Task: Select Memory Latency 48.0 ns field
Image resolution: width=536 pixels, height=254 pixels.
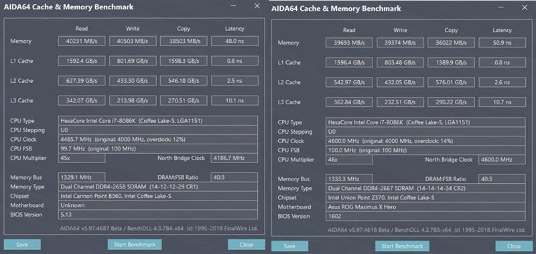Action: 234,41
